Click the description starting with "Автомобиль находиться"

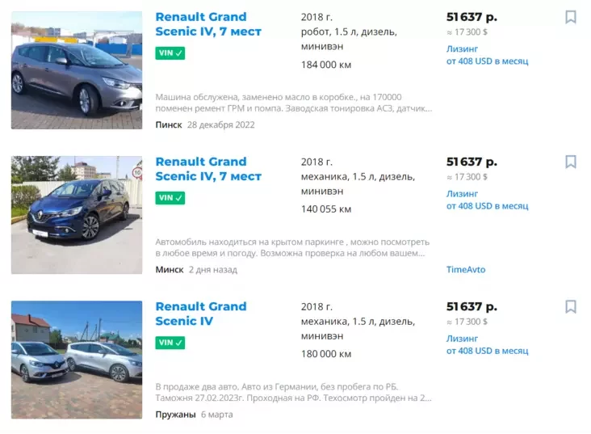(291, 247)
